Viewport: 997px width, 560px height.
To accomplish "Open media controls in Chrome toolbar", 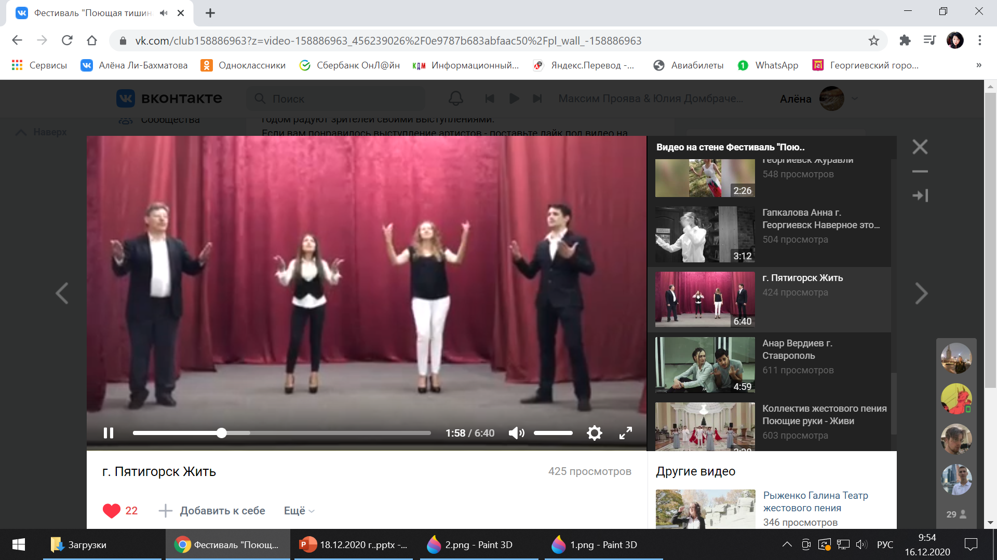I will click(x=929, y=40).
